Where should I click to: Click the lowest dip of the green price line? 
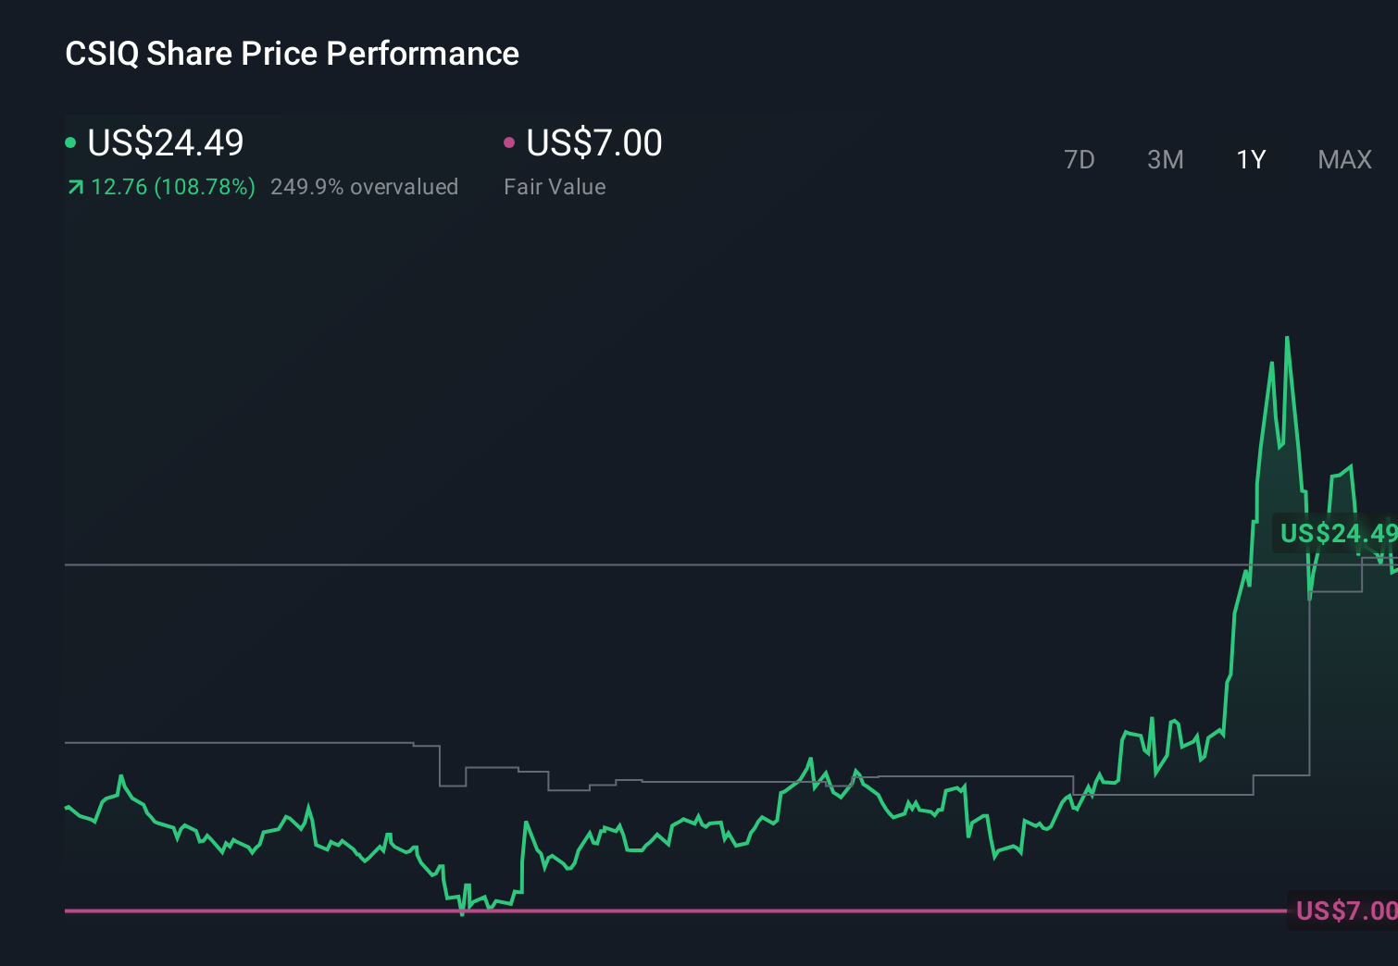[x=461, y=911]
